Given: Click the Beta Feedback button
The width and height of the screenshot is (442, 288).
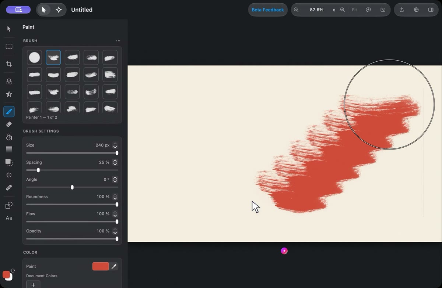Looking at the screenshot, I should click(x=268, y=10).
